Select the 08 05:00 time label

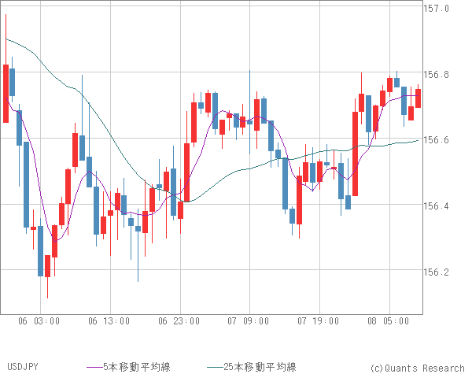point(389,321)
